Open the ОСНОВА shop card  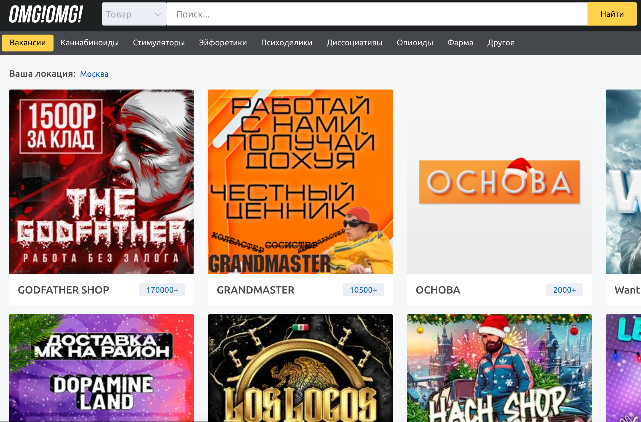coord(499,182)
